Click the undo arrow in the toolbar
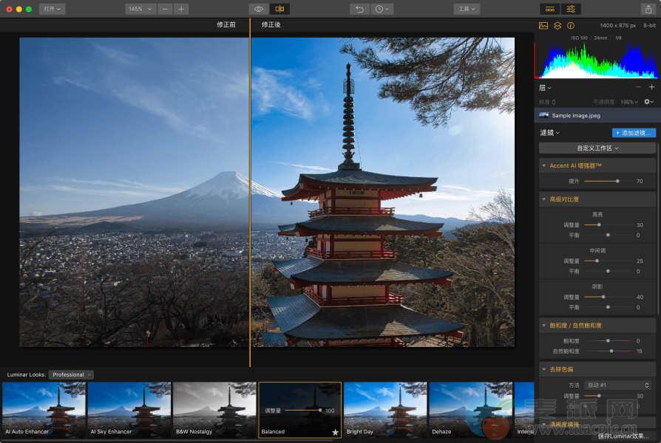Image resolution: width=661 pixels, height=443 pixels. pos(359,9)
